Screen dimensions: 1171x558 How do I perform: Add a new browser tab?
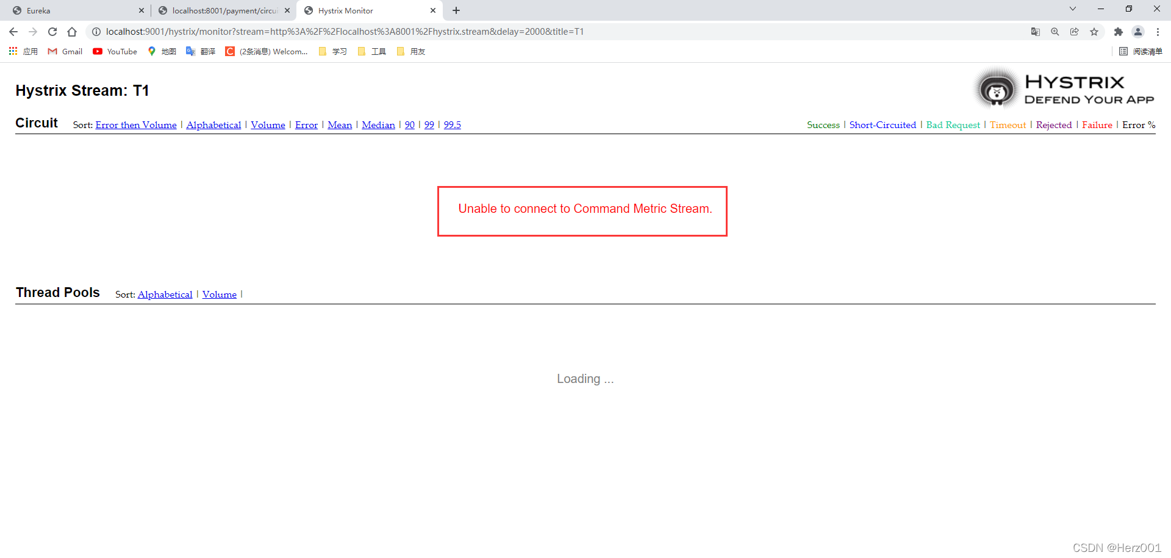pyautogui.click(x=456, y=10)
